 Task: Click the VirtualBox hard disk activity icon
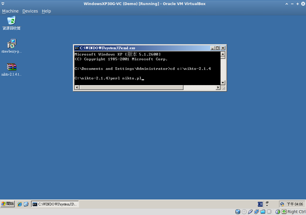(x=238, y=212)
